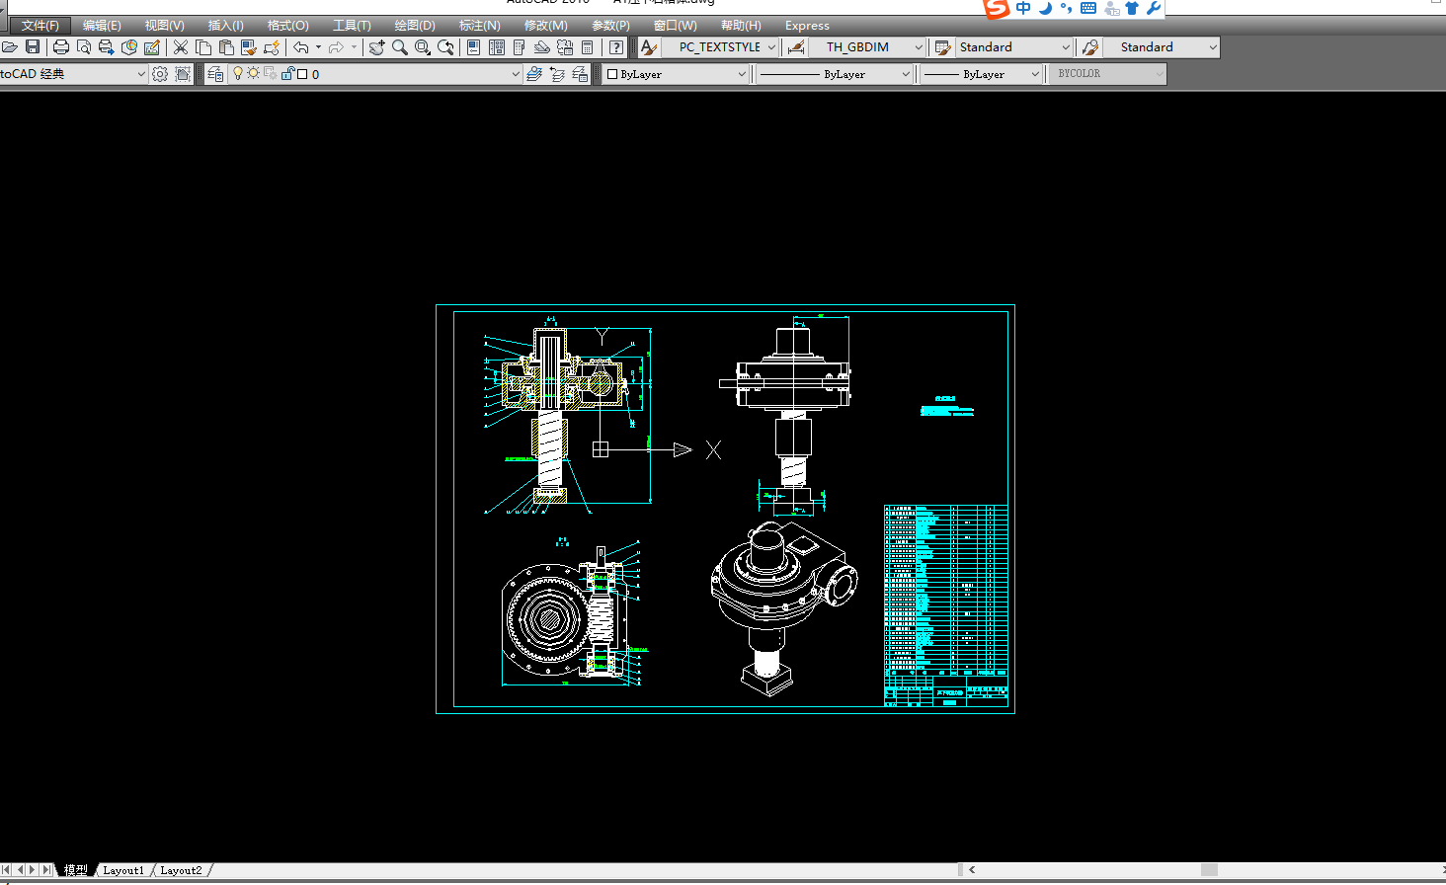Open the 绘图(D) menu
This screenshot has width=1446, height=885.
(415, 26)
